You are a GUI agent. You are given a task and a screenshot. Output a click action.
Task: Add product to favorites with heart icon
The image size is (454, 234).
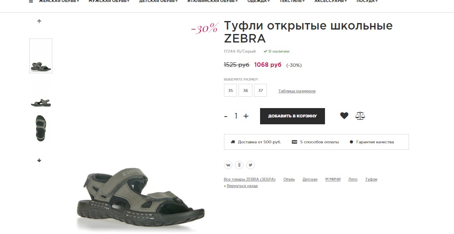(344, 115)
